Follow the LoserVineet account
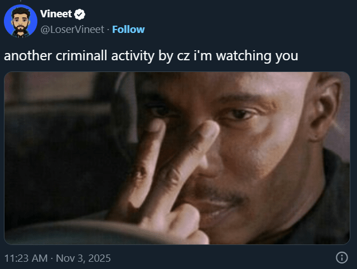The image size is (357, 269). point(128,30)
